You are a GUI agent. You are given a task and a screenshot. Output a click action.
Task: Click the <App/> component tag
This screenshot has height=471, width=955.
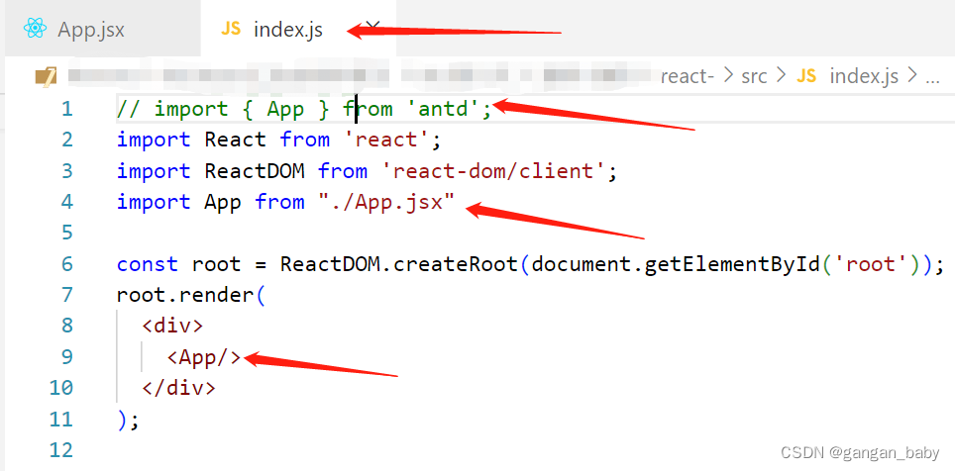point(204,357)
